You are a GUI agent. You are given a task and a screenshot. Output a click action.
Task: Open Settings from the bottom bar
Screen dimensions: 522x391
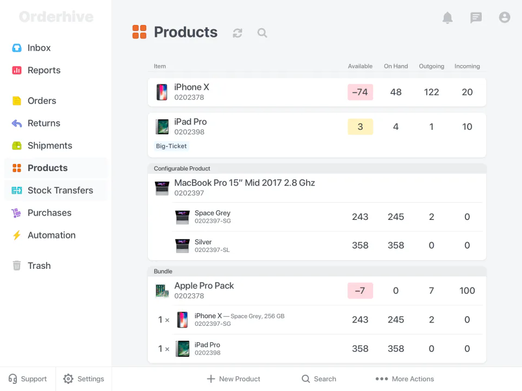click(84, 379)
